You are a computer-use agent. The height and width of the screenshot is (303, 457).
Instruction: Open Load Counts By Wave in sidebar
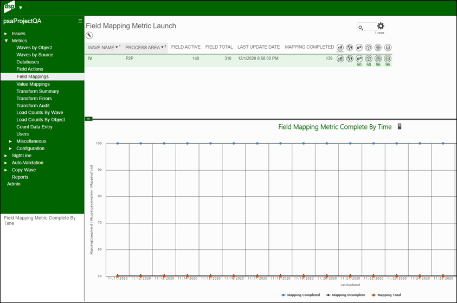40,112
